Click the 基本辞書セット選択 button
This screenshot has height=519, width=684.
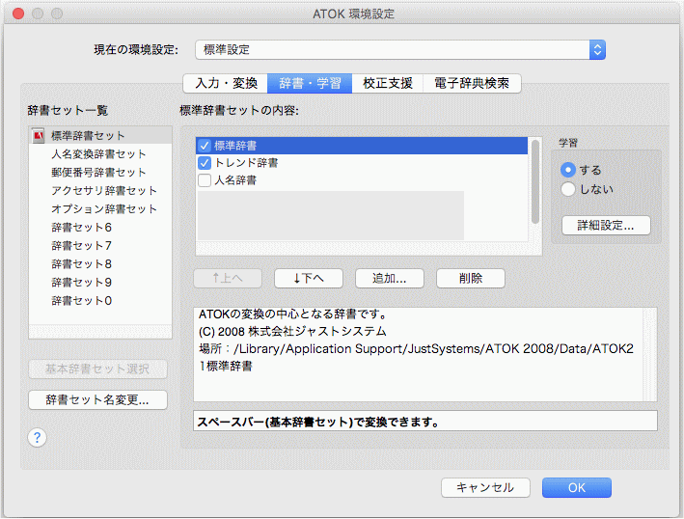tap(97, 369)
